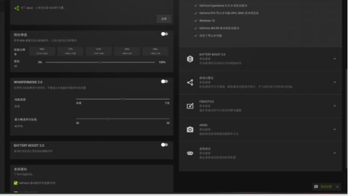Screen dimensions: 348x196
Task: Click the GeForce RTX laptop GPU requirement line
Action: click(229, 13)
